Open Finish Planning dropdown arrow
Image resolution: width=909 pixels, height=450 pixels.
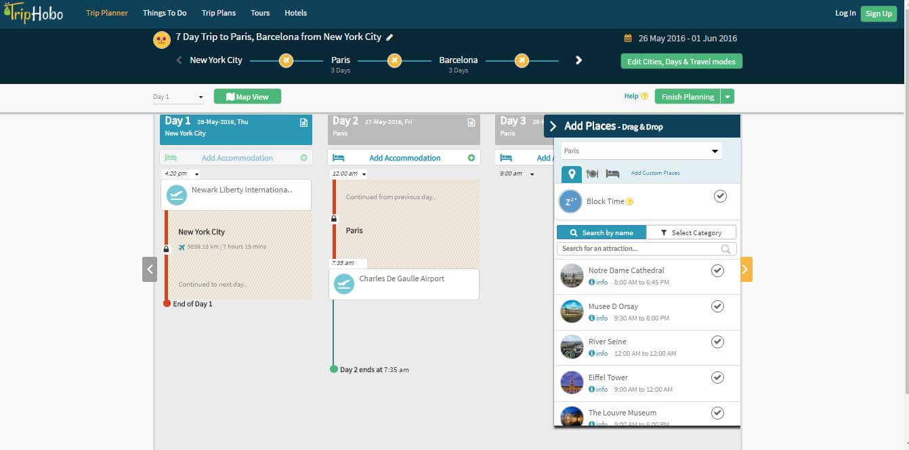tap(727, 97)
